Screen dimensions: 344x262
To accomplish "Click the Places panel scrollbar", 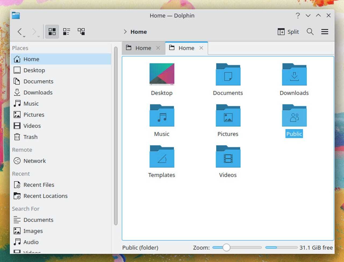I will click(x=116, y=136).
